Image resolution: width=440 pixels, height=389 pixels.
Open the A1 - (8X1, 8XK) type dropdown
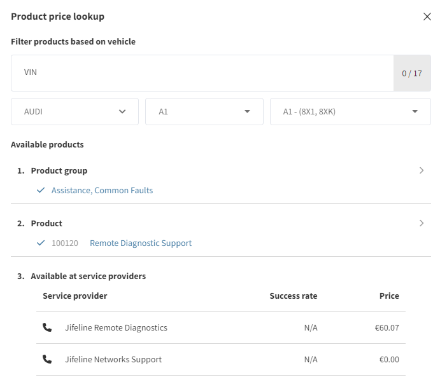coord(350,111)
